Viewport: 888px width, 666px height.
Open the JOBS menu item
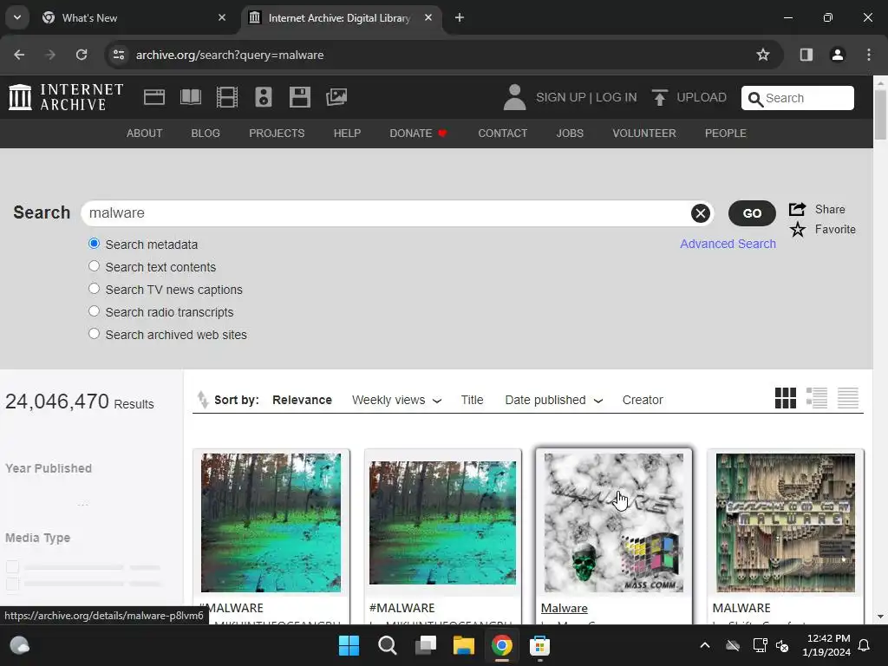click(570, 133)
